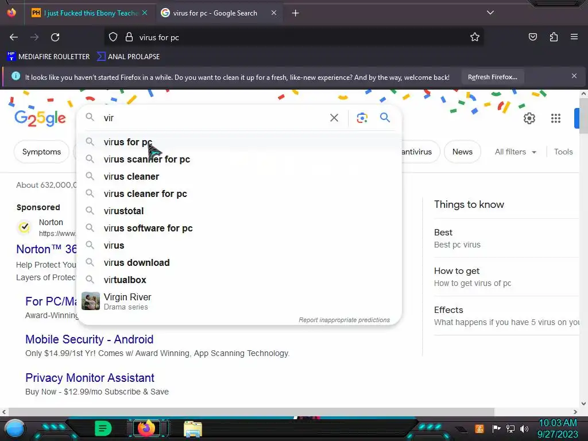Click the Firefox taskbar icon
This screenshot has width=588, height=441.
click(146, 428)
